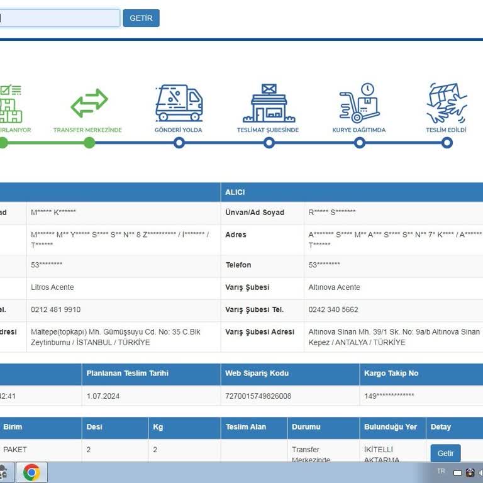Click the Gönderi Yolda truck icon
Image resolution: width=483 pixels, height=483 pixels.
coord(179,103)
